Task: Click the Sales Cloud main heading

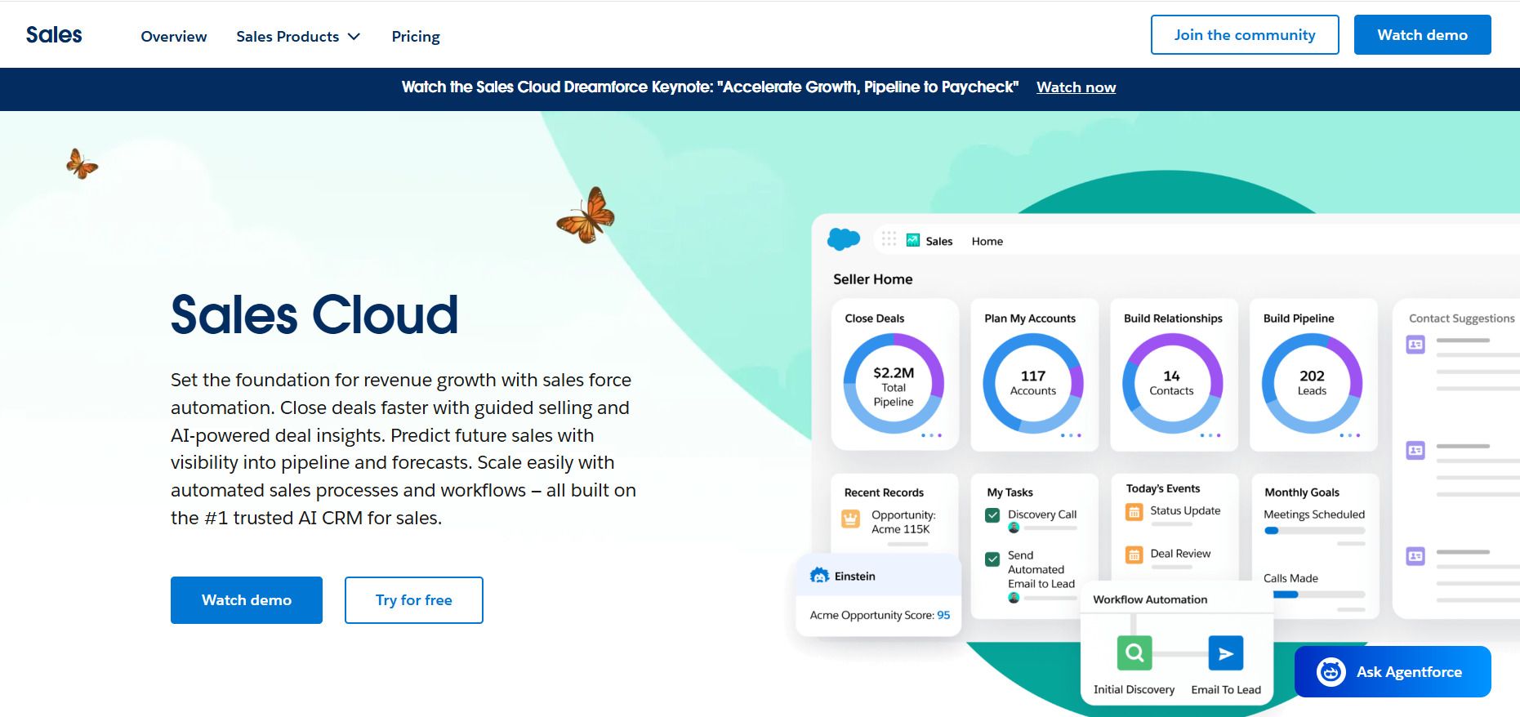Action: pyautogui.click(x=314, y=315)
